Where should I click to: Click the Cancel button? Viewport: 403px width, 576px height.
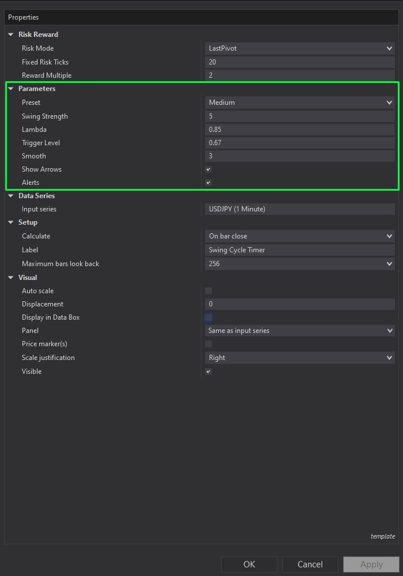[310, 564]
